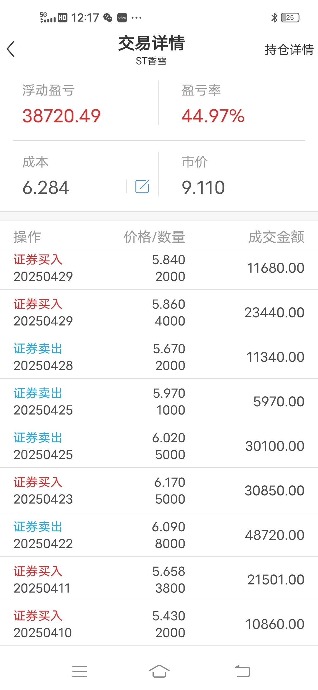Open the 5970.00 sell transaction row
The image size is (318, 690).
pos(159,402)
